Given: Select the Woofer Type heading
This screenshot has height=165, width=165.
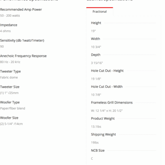Looking at the screenshot, I should click(x=10, y=102).
